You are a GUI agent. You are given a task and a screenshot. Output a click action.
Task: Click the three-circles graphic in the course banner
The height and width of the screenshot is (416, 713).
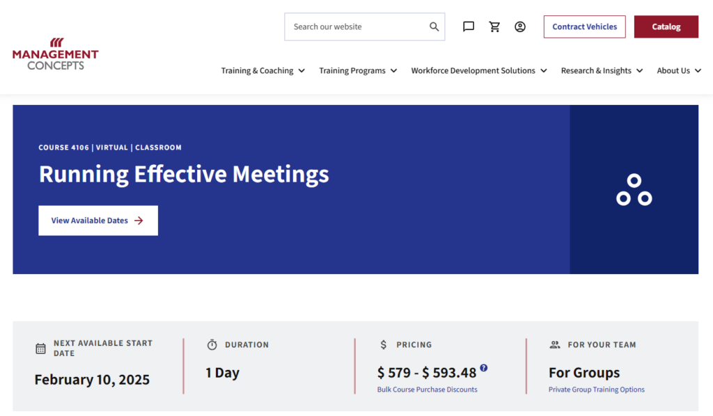[x=634, y=189]
